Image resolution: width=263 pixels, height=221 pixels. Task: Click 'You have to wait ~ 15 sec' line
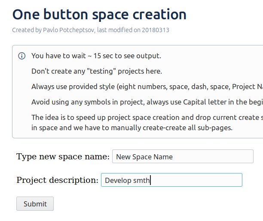click(x=96, y=56)
